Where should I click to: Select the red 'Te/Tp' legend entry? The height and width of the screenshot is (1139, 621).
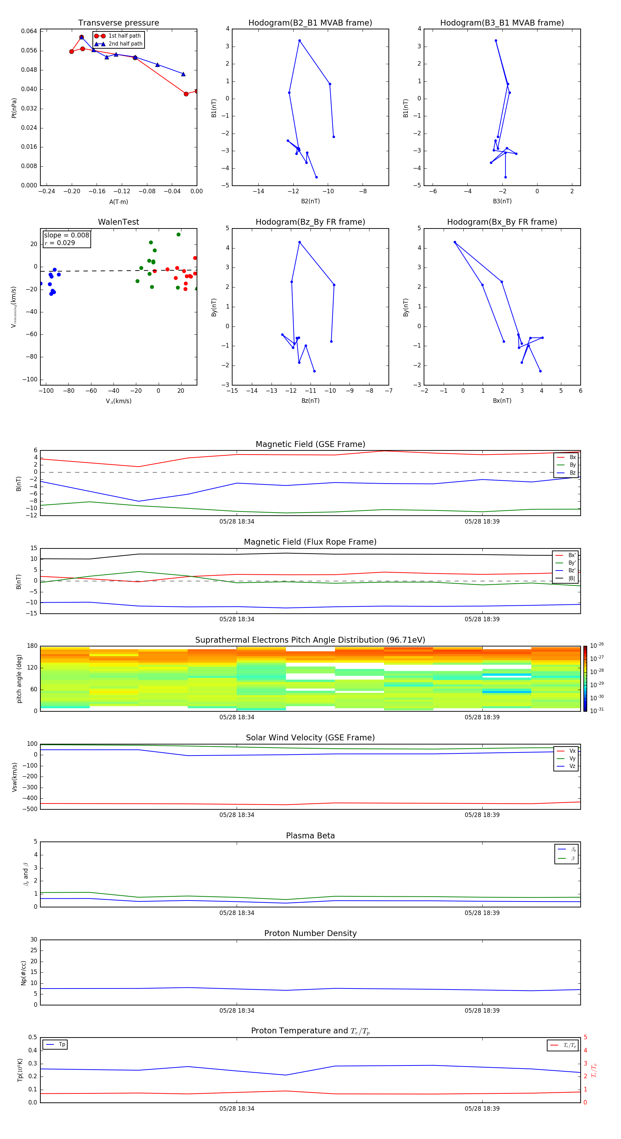coord(563,1045)
